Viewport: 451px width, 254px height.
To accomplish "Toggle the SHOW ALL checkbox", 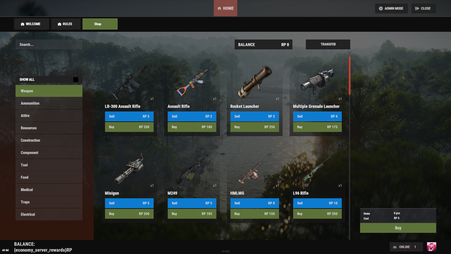I will 76,80.
